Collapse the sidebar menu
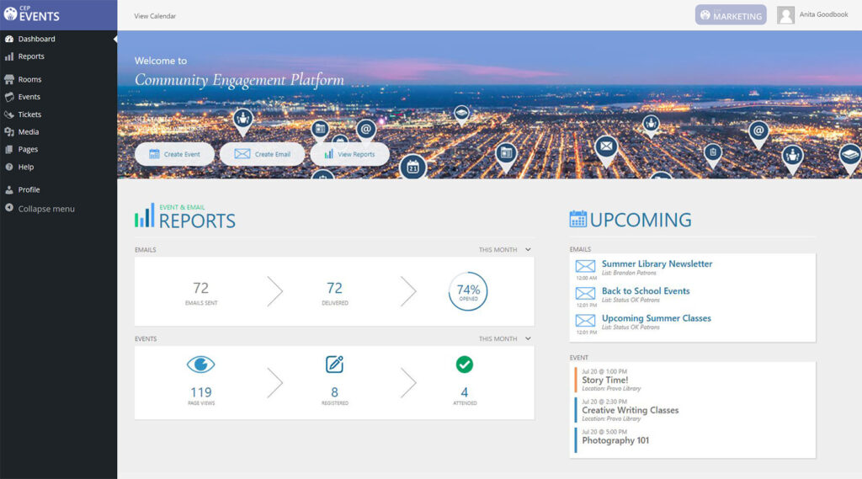The width and height of the screenshot is (862, 479). point(46,209)
